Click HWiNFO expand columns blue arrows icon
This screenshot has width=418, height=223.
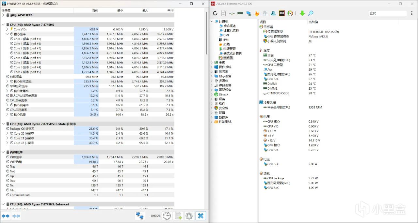[x=6, y=216]
